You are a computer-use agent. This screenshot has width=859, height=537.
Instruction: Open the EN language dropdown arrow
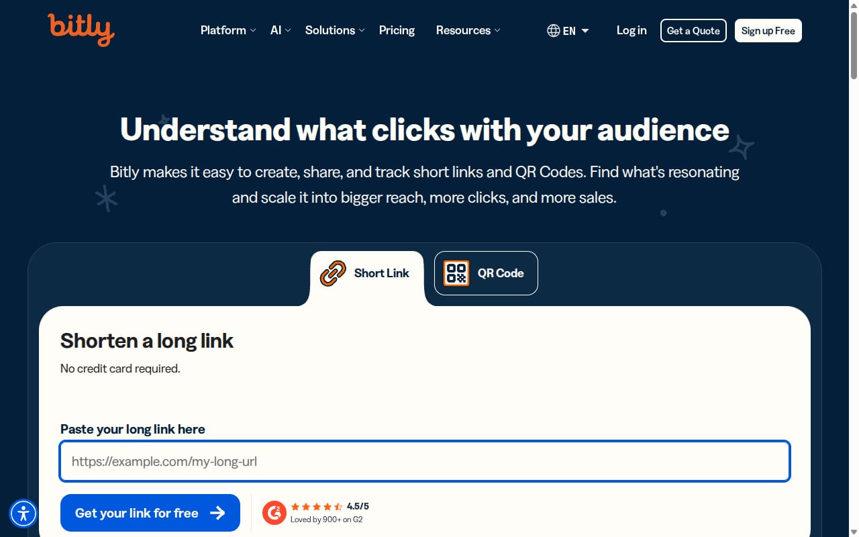(585, 31)
